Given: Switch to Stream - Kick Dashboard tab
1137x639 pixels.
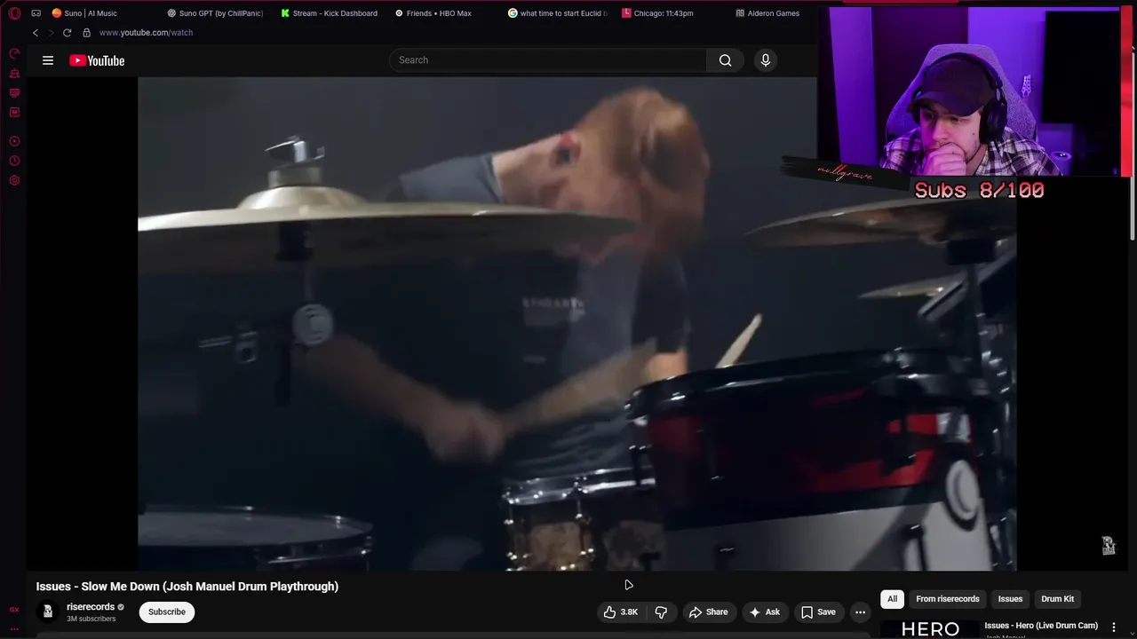Looking at the screenshot, I should point(330,13).
